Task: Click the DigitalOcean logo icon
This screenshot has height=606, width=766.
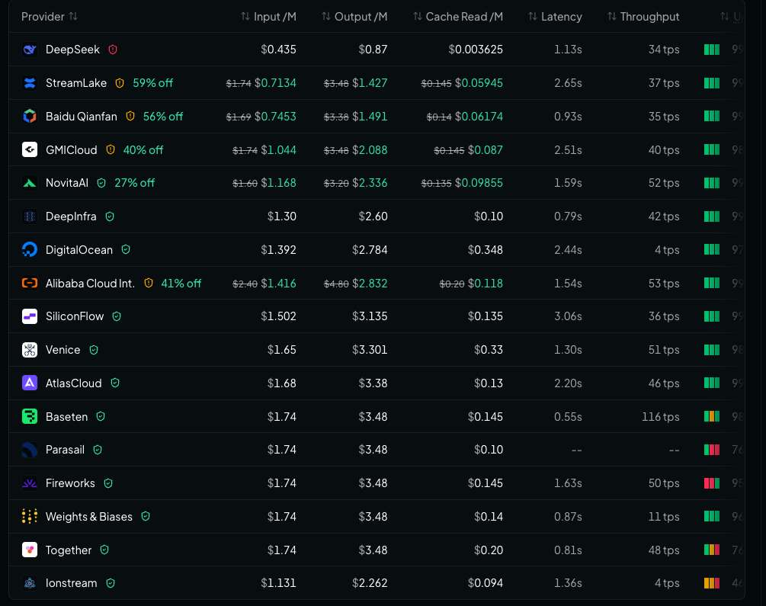Action: pos(30,250)
